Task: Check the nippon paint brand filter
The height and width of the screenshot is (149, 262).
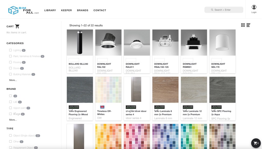Action: coord(10,108)
